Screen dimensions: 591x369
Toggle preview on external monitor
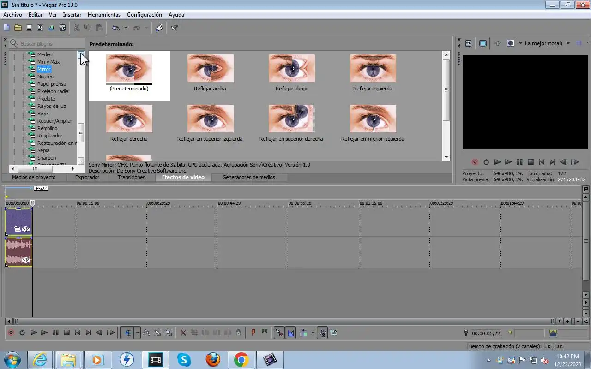click(483, 43)
